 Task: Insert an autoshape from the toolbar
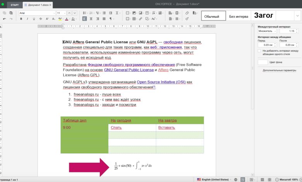147,19
